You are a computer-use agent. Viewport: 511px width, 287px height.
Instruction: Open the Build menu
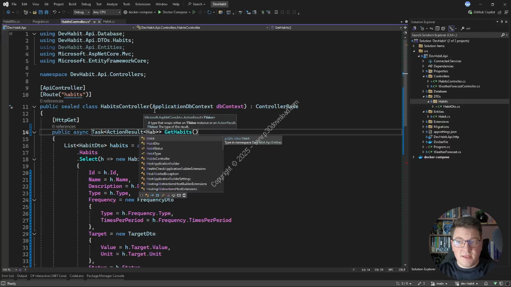click(72, 4)
